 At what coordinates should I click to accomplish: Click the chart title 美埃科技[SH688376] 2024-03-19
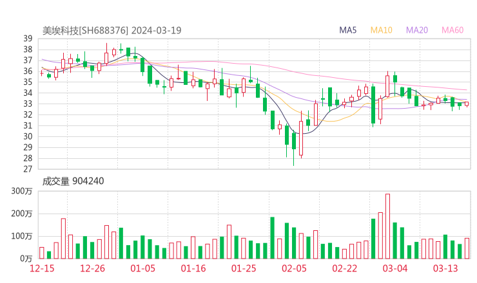tap(112, 30)
